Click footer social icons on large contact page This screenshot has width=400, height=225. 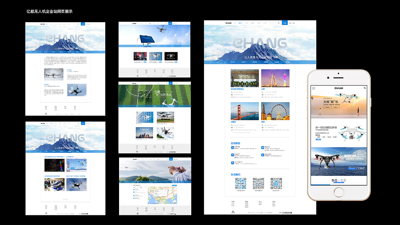point(287,212)
